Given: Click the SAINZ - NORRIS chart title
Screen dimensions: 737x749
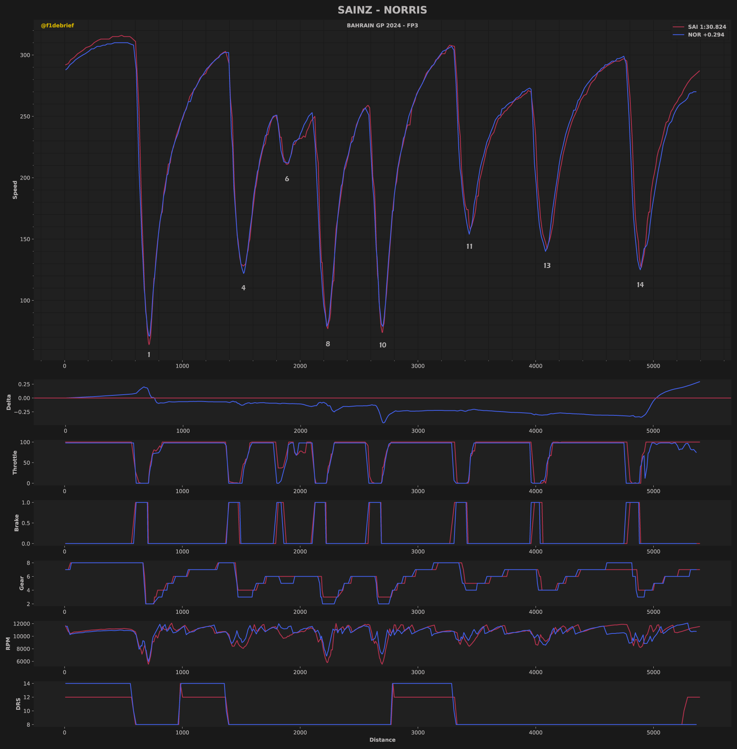Looking at the screenshot, I should tap(382, 10).
